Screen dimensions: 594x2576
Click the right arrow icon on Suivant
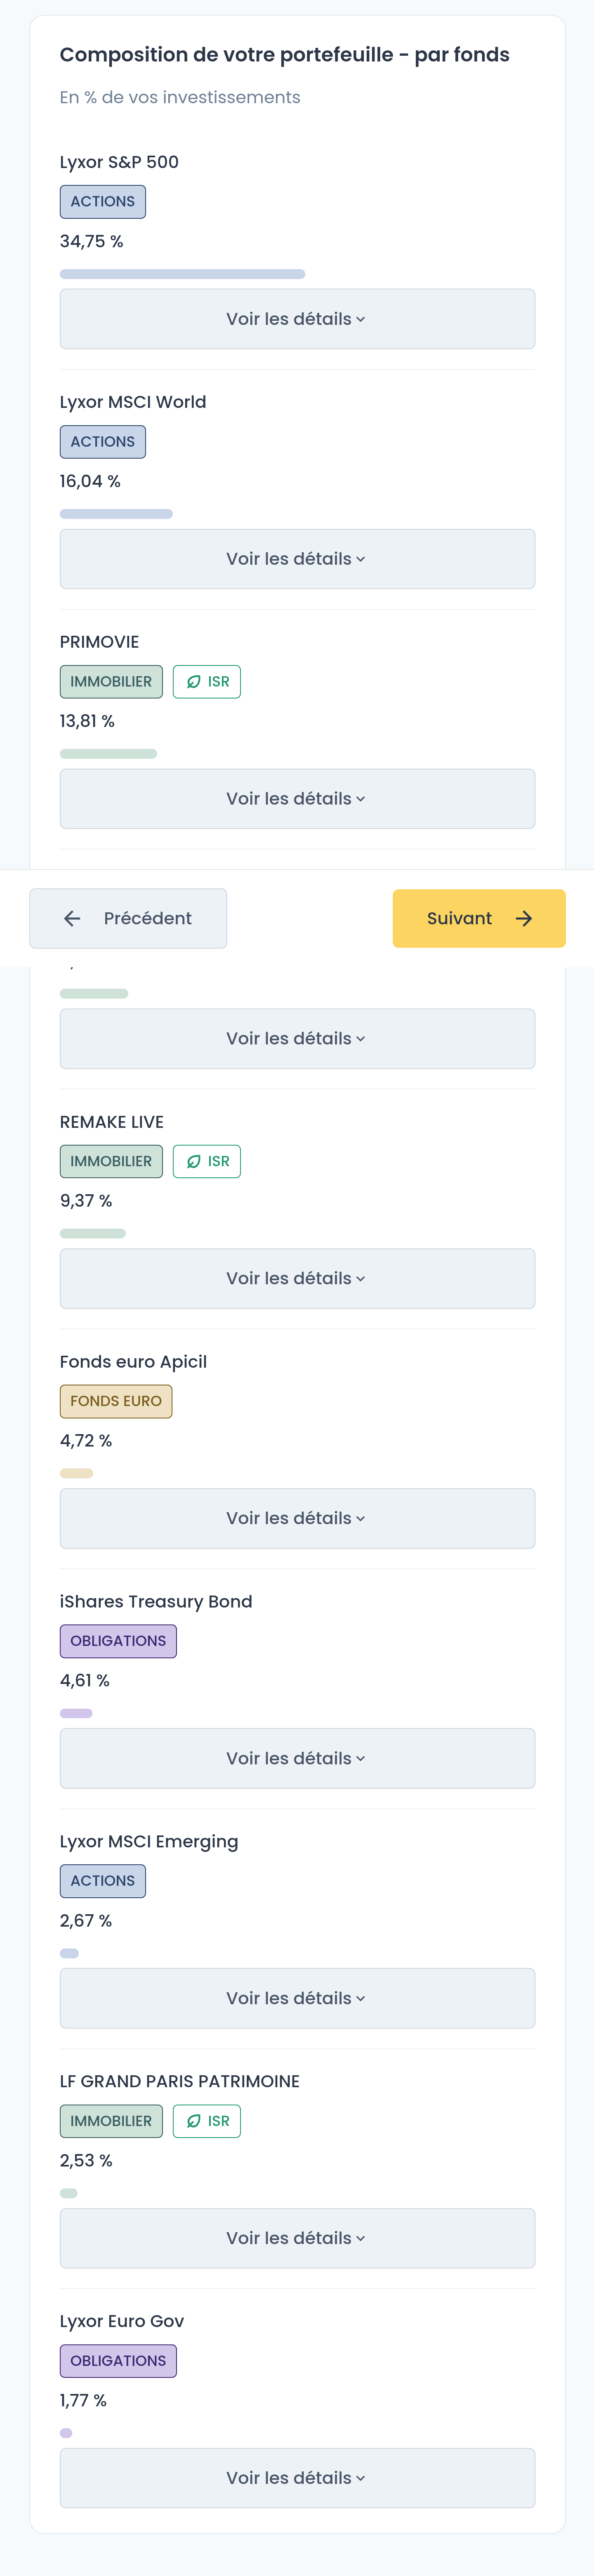(x=524, y=918)
